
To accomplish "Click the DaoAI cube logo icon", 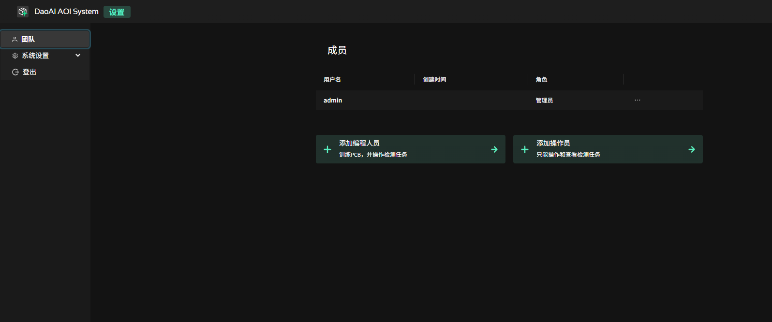I will point(22,12).
